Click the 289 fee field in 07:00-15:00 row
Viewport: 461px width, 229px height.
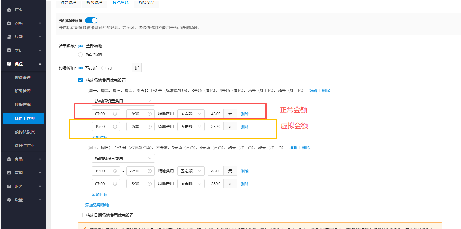click(216, 184)
